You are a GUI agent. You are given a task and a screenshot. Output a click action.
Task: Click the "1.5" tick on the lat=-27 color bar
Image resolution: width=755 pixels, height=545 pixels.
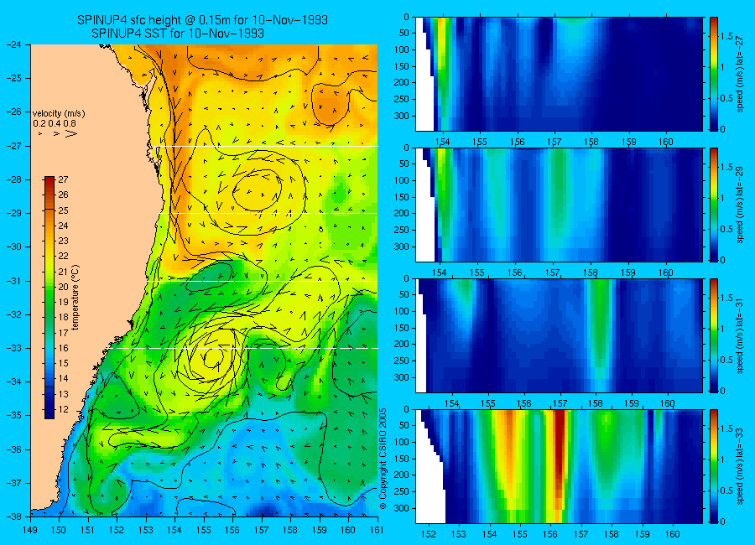(x=726, y=37)
